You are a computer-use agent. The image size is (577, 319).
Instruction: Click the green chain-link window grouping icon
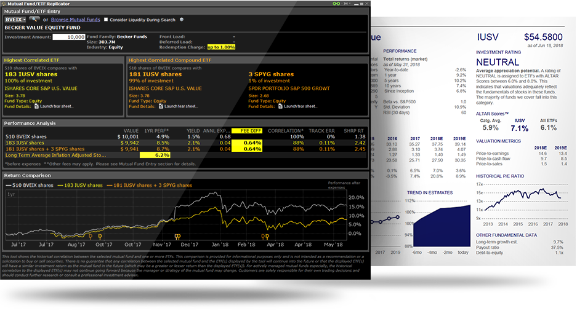tap(336, 4)
